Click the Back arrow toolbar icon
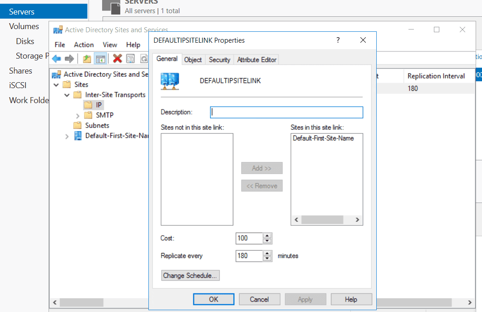This screenshot has height=312, width=482. [57, 59]
